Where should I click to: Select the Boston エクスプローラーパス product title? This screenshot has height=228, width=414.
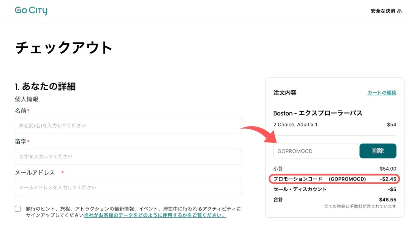pos(318,113)
